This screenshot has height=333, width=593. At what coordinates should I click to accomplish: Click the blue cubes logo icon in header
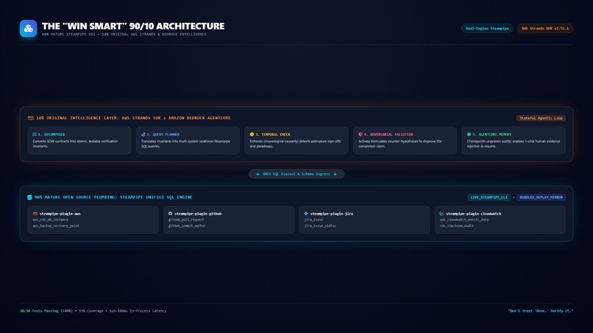click(x=29, y=29)
